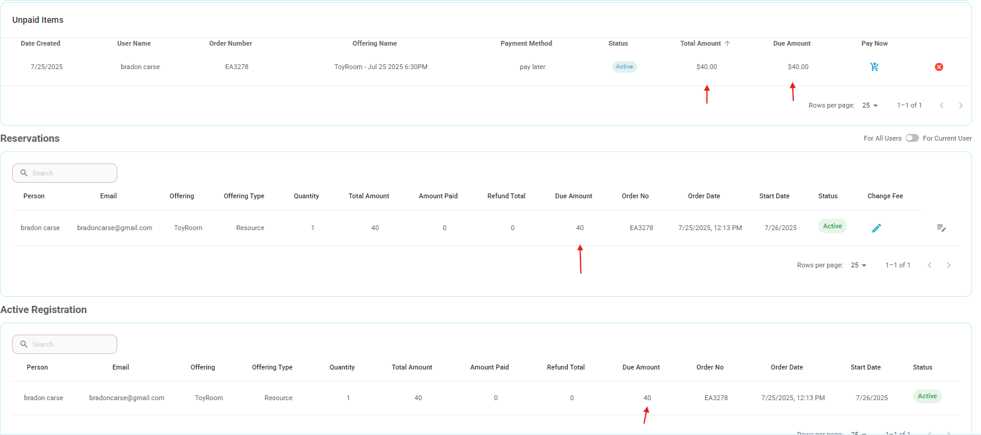981x435 pixels.
Task: Focus the Active Registration search field
Action: (64, 344)
